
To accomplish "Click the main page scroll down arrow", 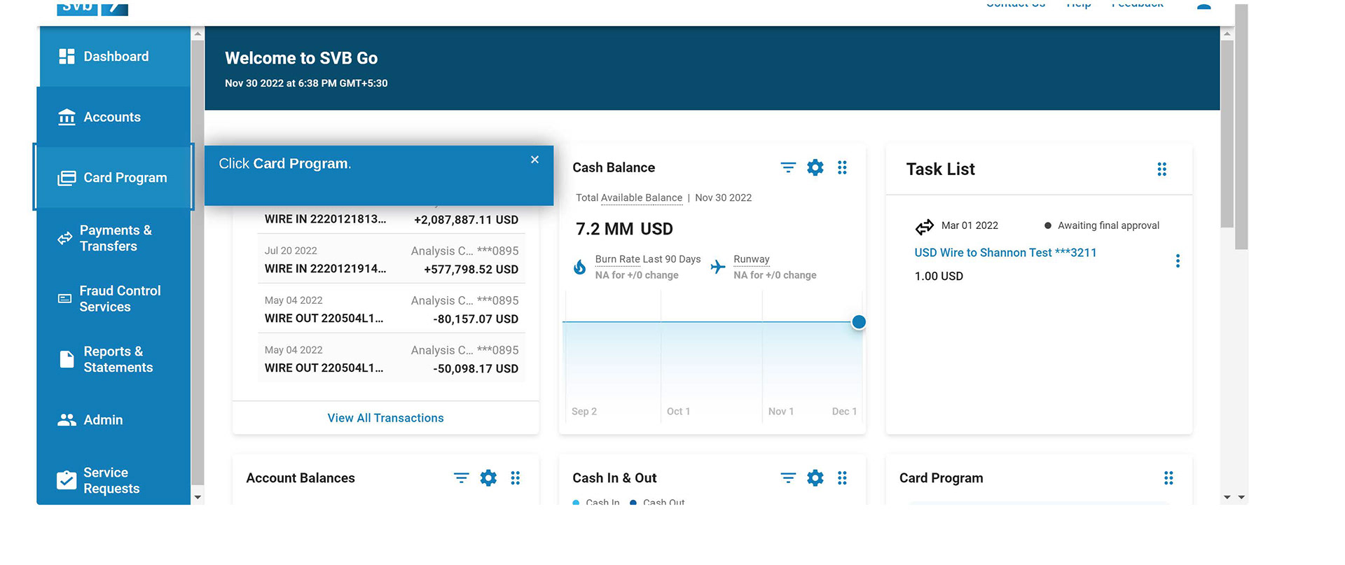I will (1227, 497).
